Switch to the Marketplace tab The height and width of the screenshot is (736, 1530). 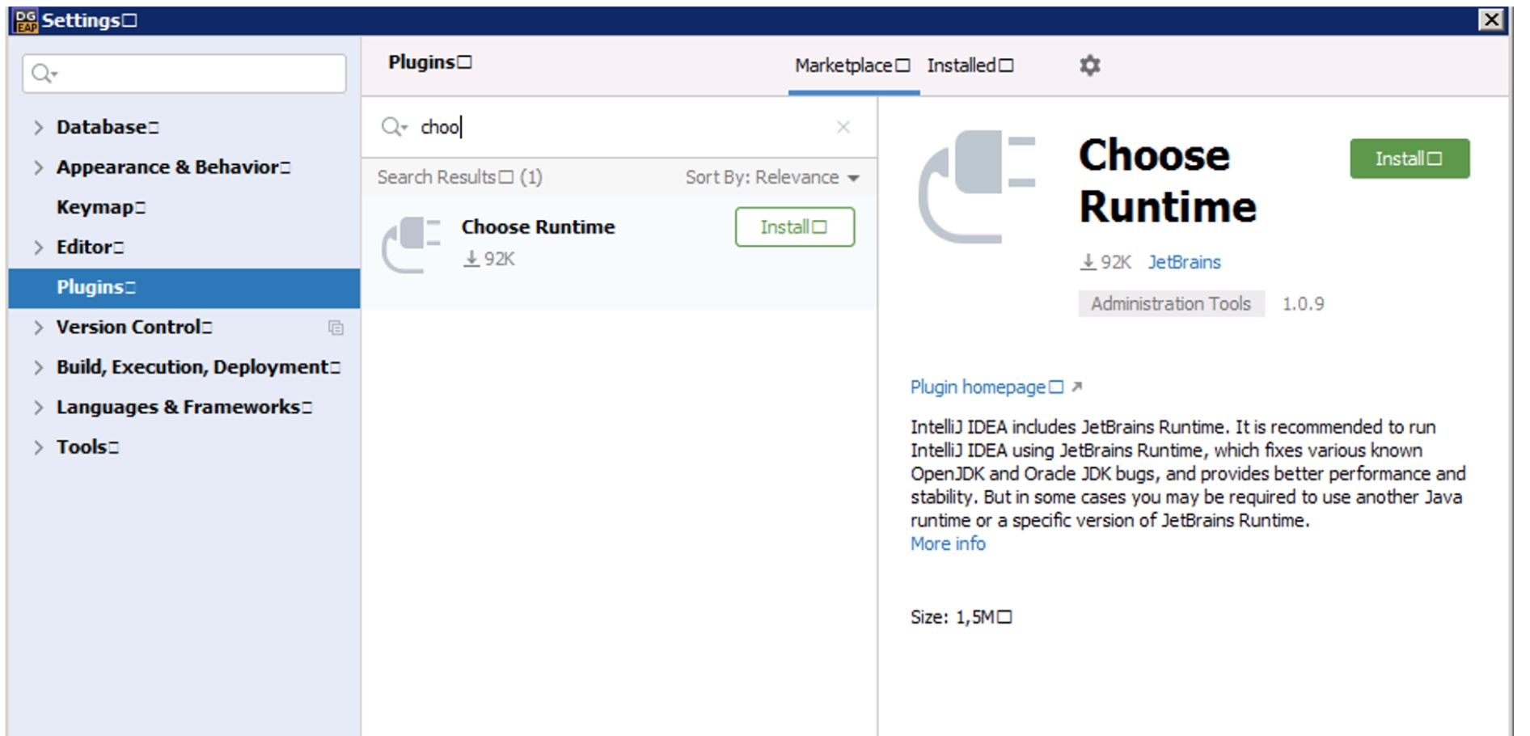852,66
